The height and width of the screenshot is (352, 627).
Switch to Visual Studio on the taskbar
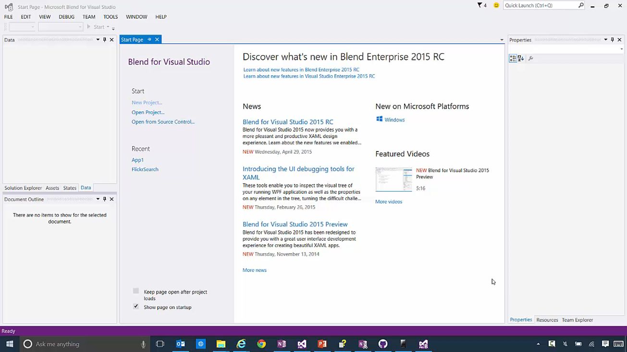coord(302,344)
